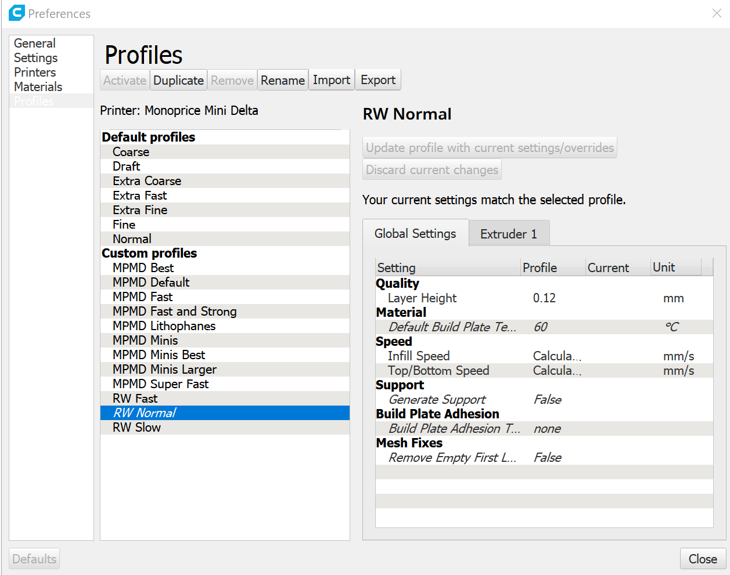This screenshot has width=730, height=575.
Task: Click the Custom profiles group header
Action: tap(149, 253)
